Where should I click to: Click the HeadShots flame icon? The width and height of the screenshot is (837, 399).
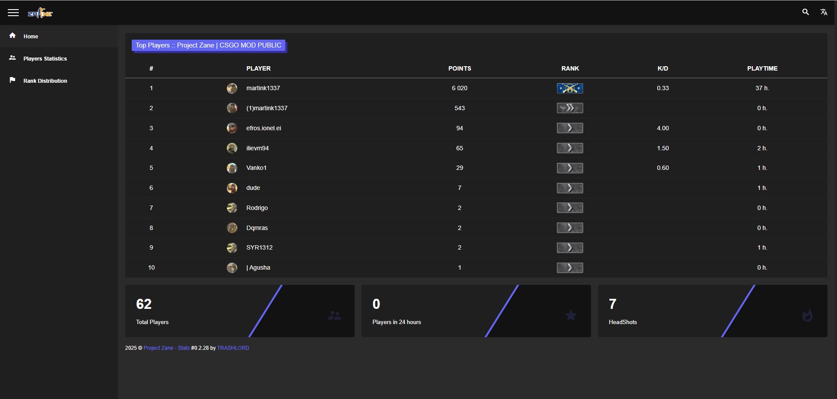[x=807, y=315]
